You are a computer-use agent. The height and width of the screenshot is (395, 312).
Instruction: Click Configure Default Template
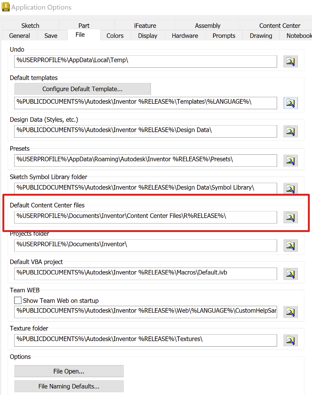pyautogui.click(x=83, y=88)
